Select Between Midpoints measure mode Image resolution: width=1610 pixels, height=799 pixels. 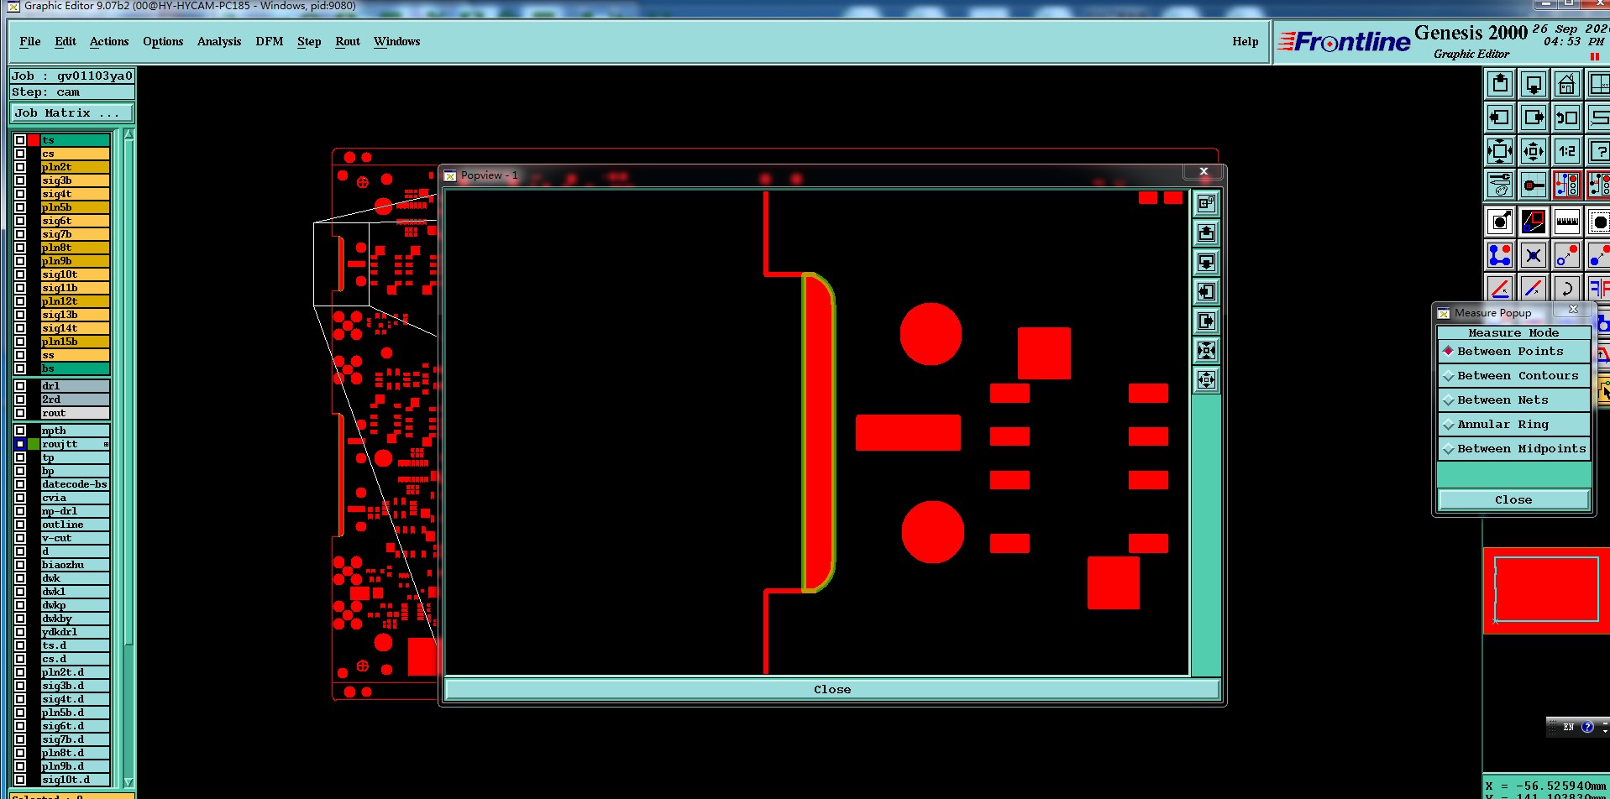tap(1513, 449)
